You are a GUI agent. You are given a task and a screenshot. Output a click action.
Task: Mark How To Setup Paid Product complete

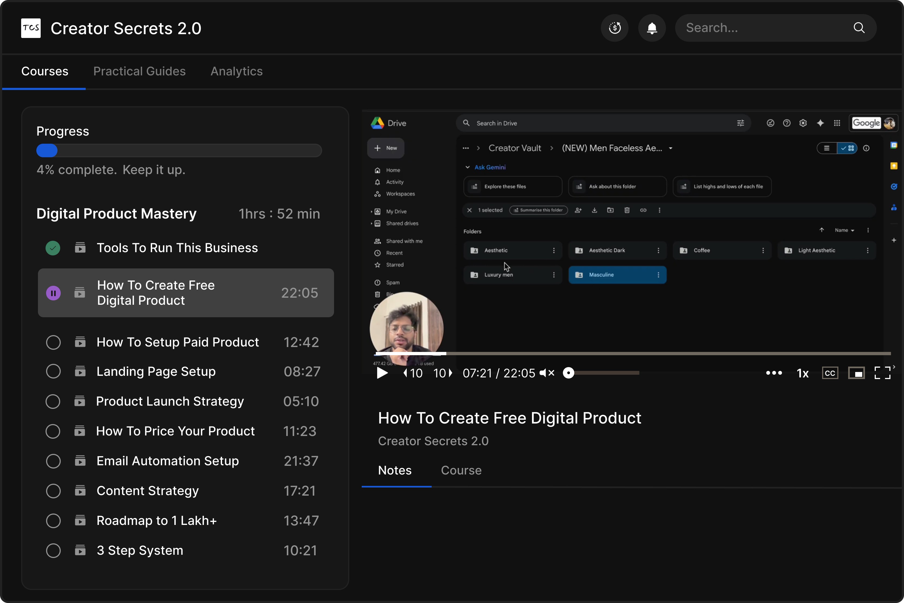pos(53,342)
